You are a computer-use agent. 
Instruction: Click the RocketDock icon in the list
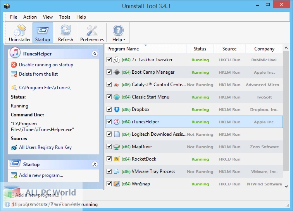coord(117,159)
